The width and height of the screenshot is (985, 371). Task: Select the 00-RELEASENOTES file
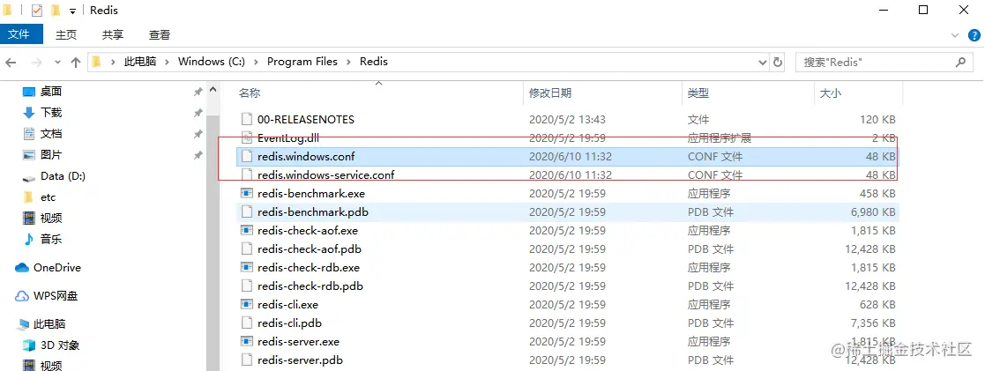point(306,119)
